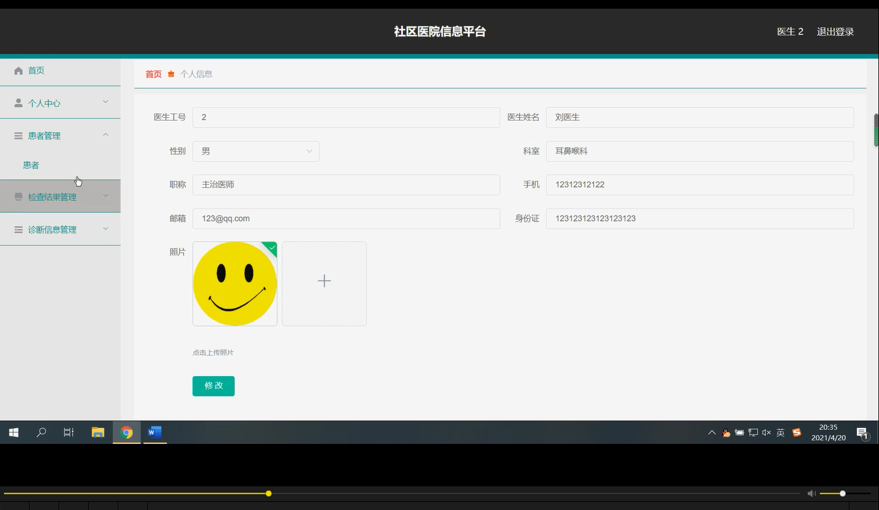
Task: Click 首页 in the breadcrumb navigation
Action: [152, 74]
